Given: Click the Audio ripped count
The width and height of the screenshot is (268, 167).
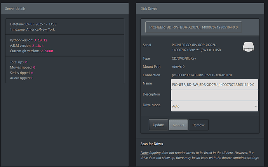Looking at the screenshot, I should click(32, 78).
